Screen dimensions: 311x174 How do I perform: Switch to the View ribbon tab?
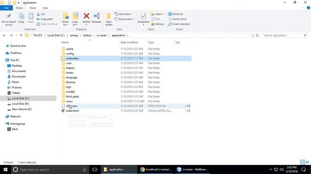point(45,8)
